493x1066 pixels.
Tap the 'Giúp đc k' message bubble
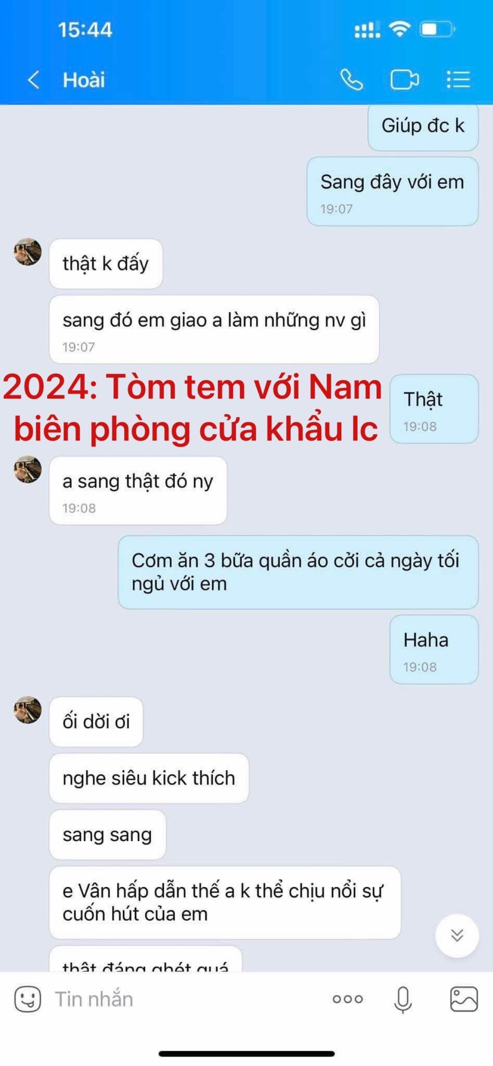pos(423,126)
